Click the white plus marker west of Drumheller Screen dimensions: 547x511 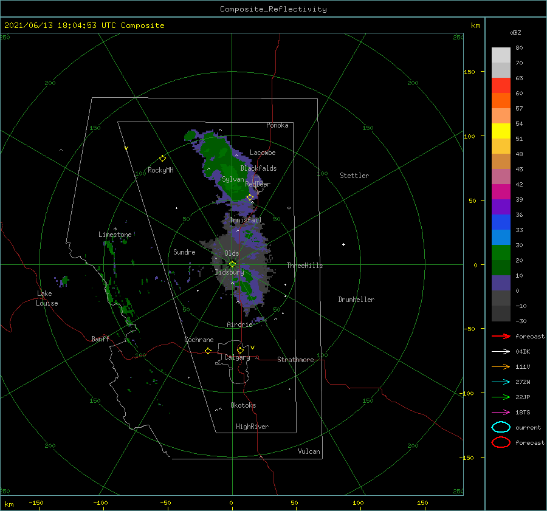click(343, 244)
